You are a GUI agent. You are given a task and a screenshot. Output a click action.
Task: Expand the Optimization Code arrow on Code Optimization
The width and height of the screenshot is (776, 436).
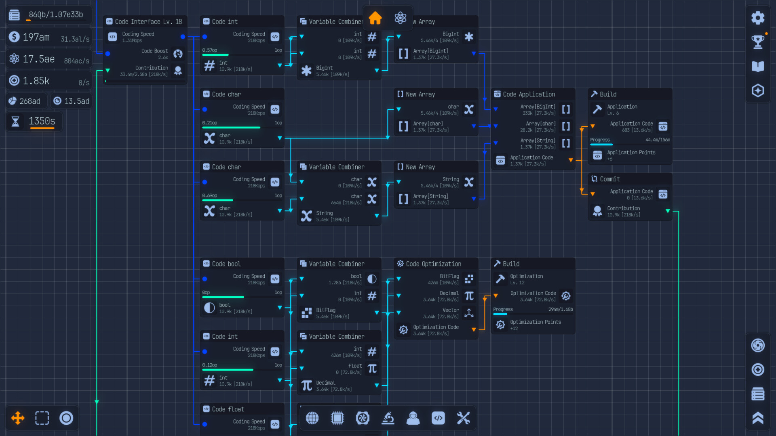coord(473,330)
